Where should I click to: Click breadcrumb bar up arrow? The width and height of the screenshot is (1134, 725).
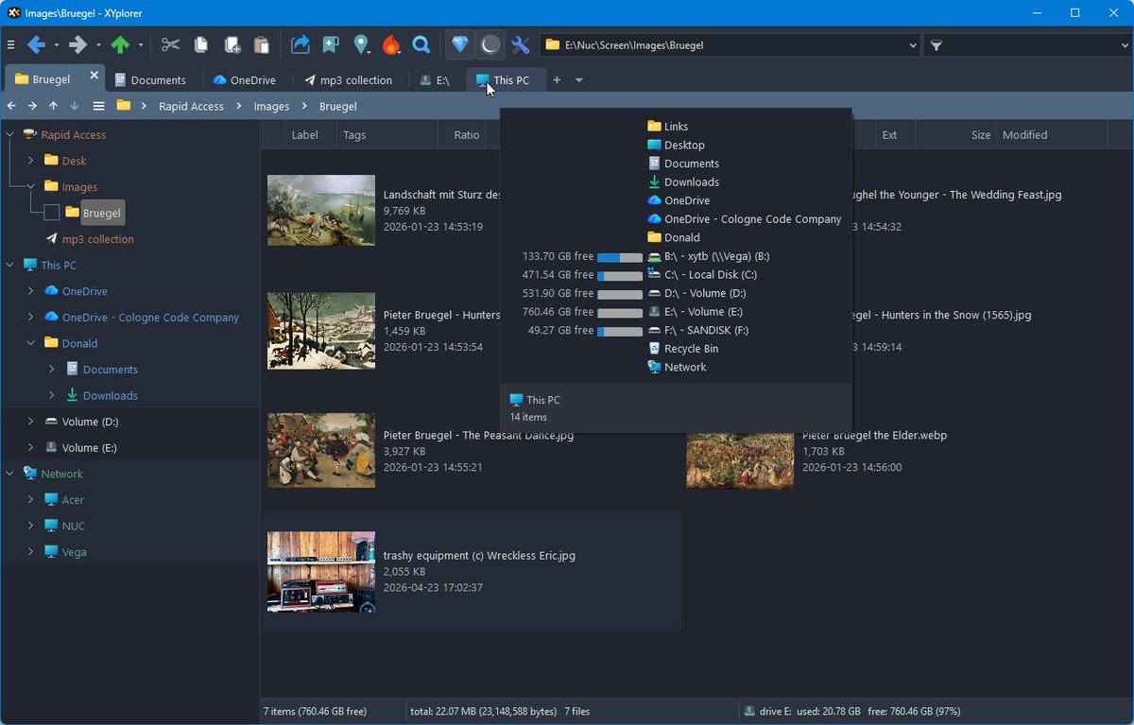(x=54, y=106)
